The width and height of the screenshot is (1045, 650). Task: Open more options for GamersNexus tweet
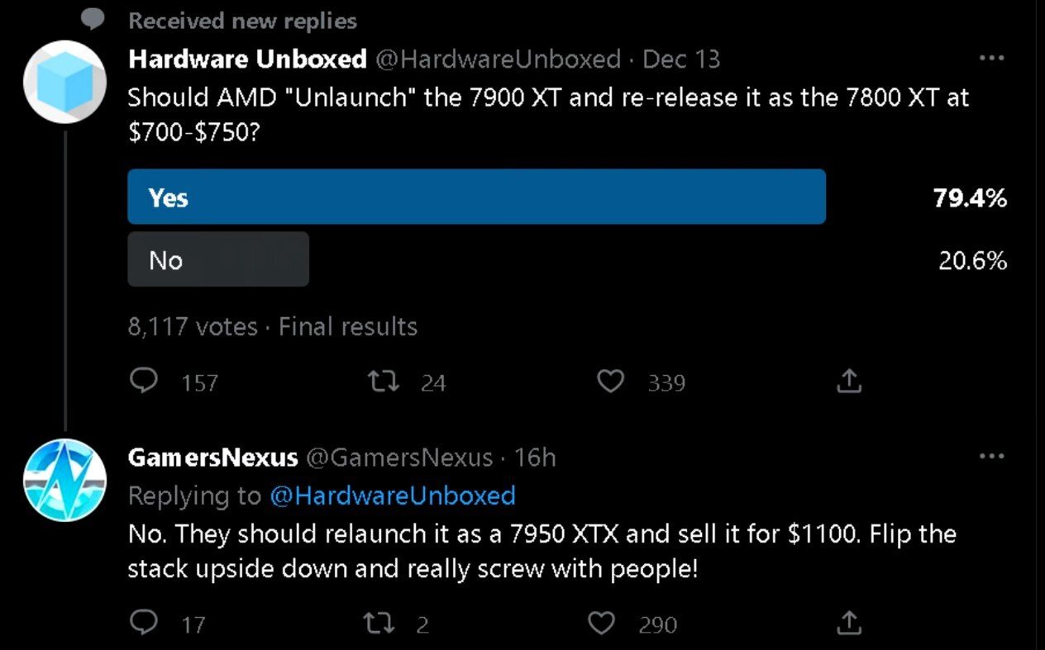[991, 456]
